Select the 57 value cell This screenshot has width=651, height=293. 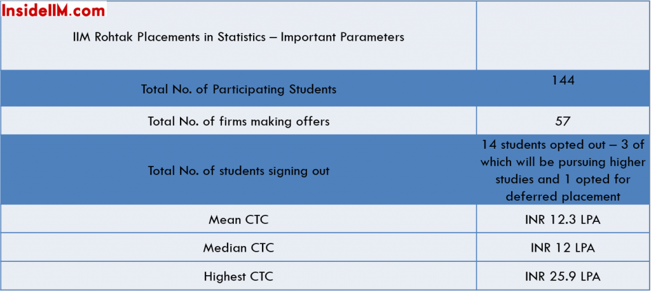pyautogui.click(x=563, y=120)
